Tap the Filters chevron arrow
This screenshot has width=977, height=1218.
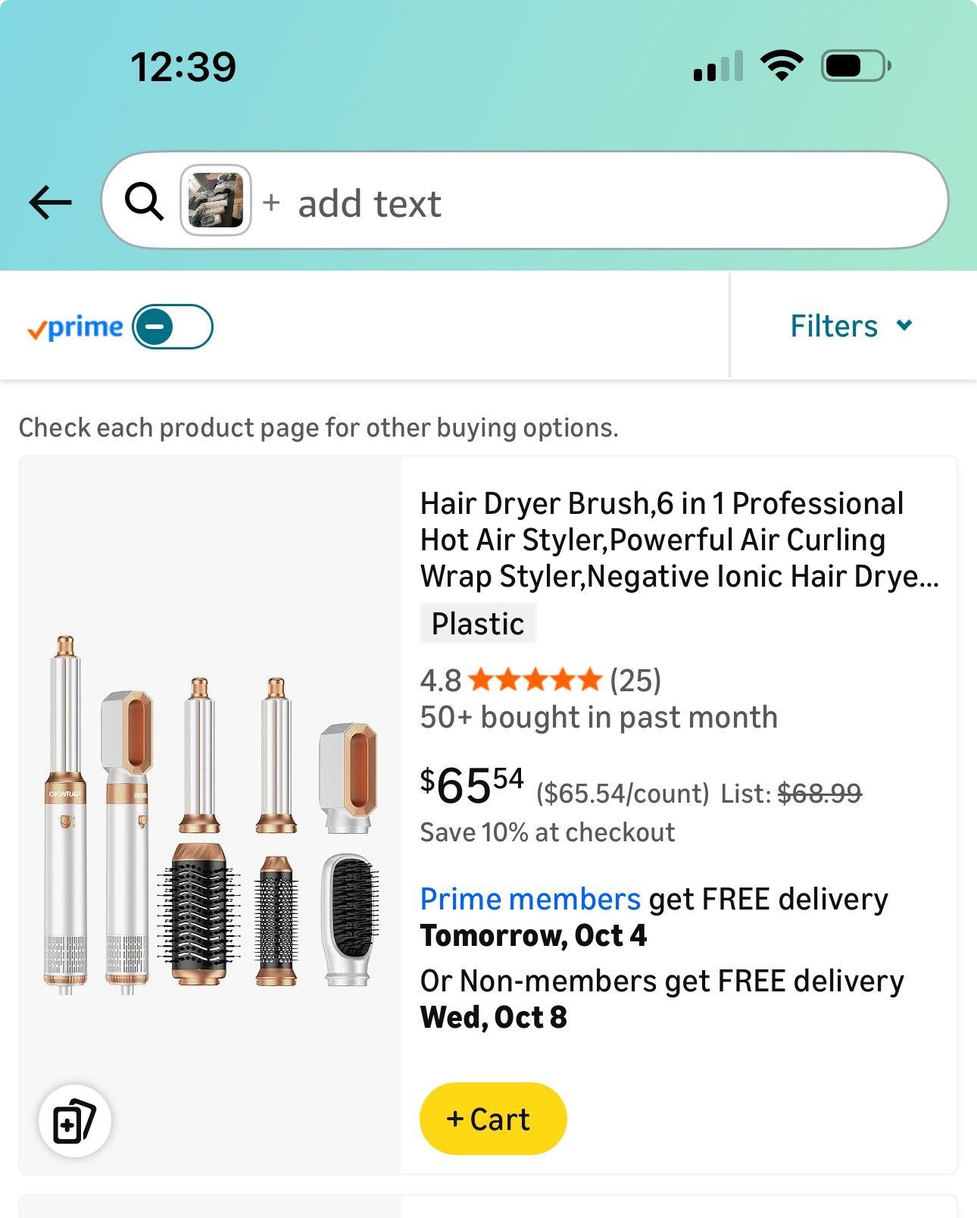point(904,326)
